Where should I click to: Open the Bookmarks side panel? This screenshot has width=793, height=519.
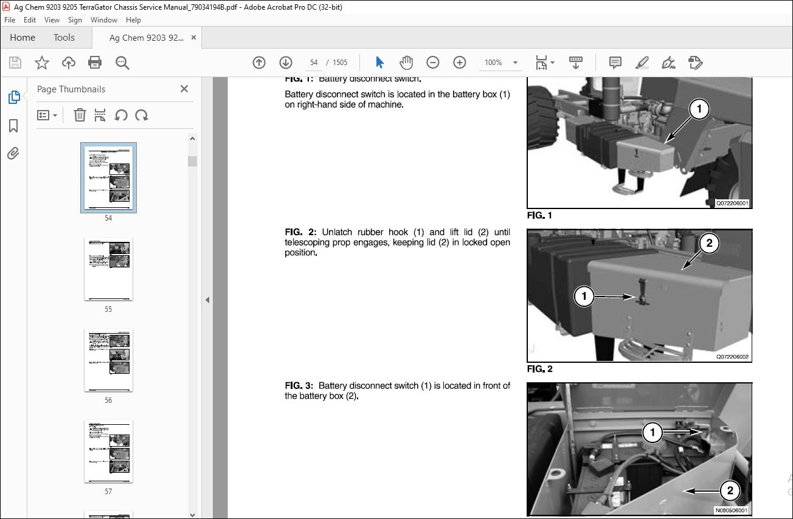coord(13,126)
